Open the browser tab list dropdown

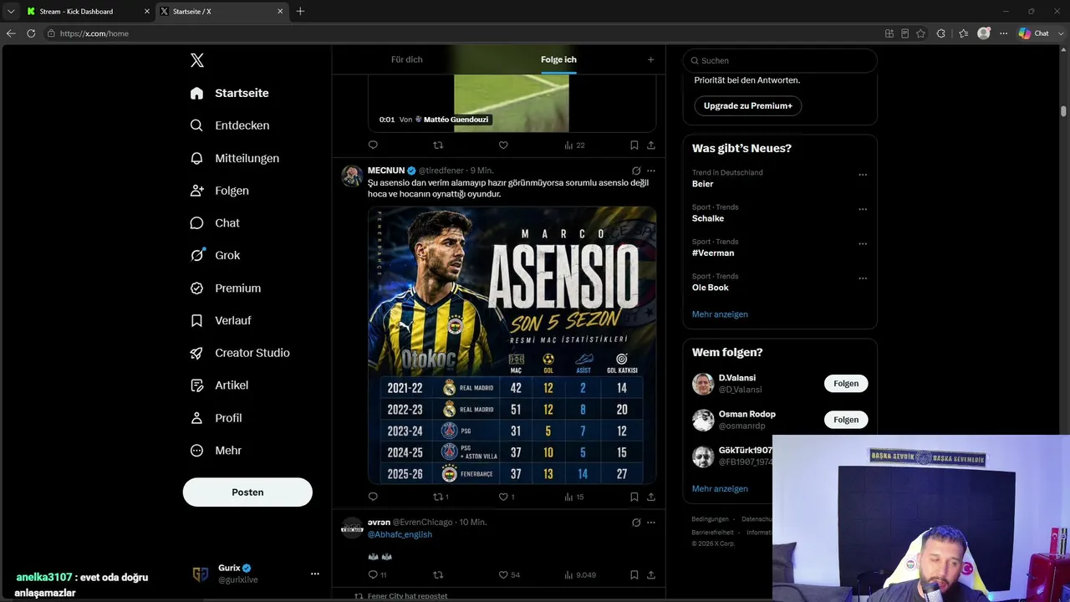click(x=11, y=12)
